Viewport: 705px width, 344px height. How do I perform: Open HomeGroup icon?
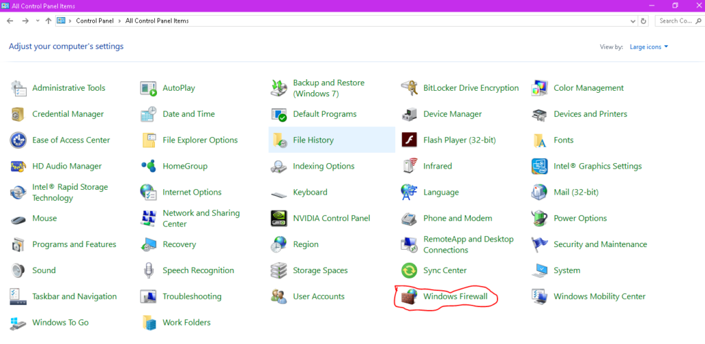click(149, 166)
